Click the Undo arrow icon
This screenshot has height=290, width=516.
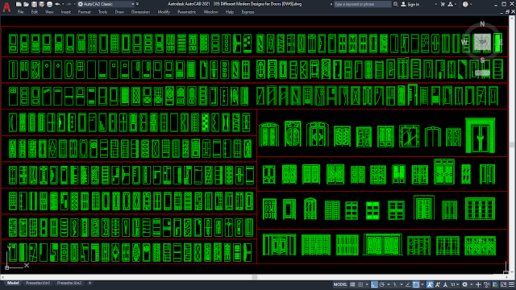click(57, 4)
